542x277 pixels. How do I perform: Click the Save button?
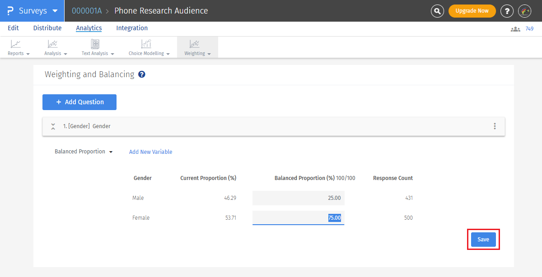tap(483, 240)
